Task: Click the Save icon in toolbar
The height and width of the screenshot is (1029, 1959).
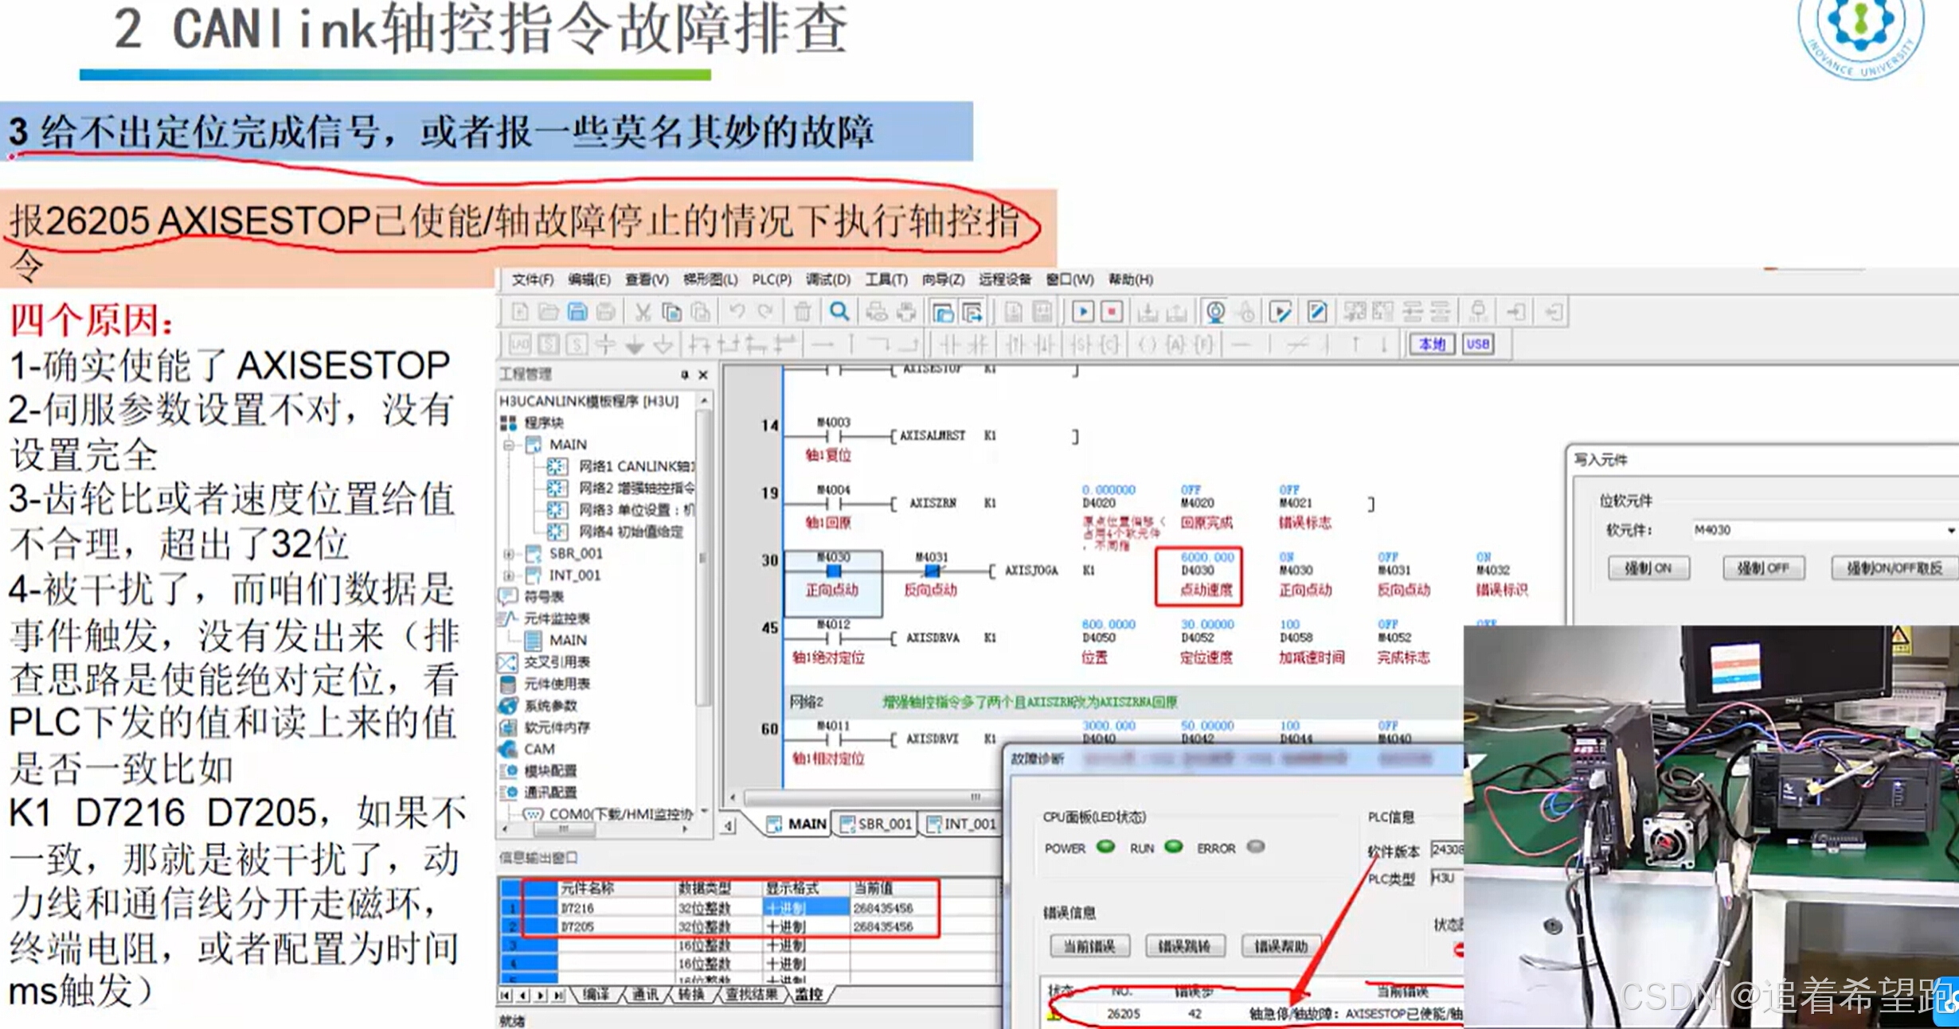Action: tap(577, 312)
